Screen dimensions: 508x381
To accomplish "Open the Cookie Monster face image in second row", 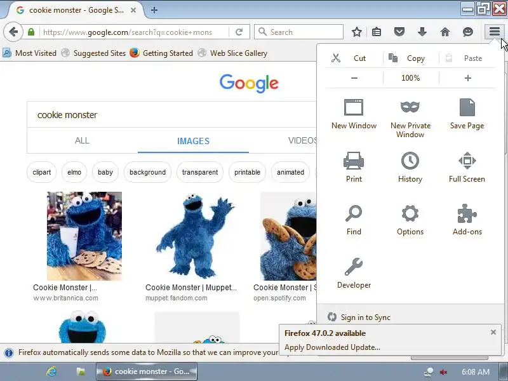I will pos(83,326).
